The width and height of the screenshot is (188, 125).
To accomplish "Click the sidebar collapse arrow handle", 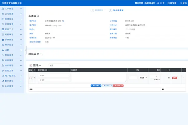I will click(x=25, y=50).
